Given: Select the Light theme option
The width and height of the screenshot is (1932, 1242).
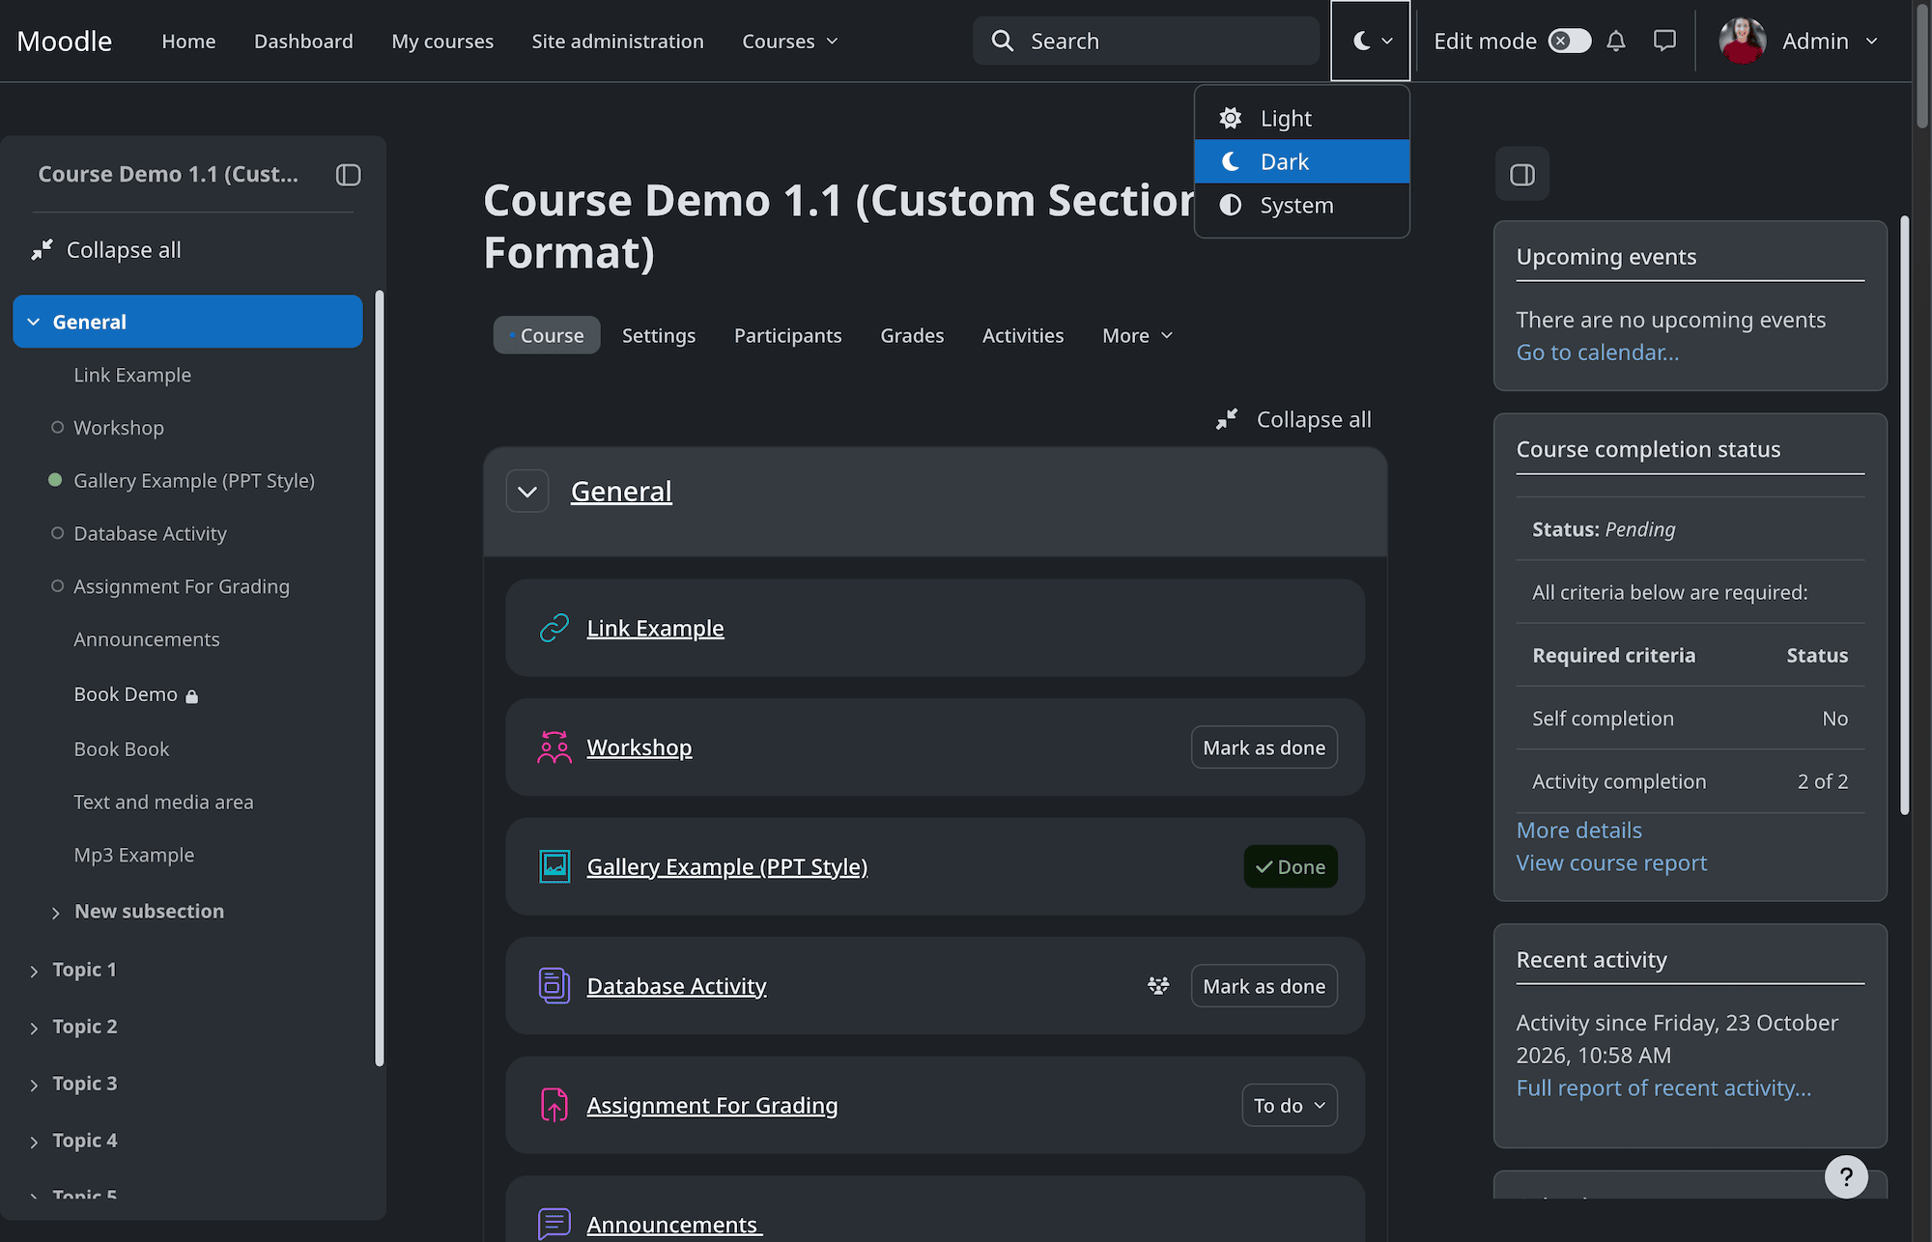Looking at the screenshot, I should 1302,118.
